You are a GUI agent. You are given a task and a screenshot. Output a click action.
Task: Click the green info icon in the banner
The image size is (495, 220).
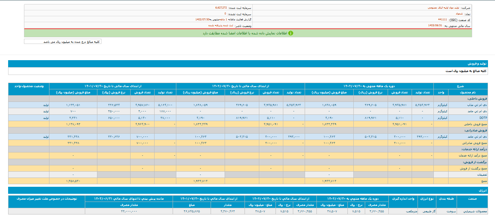point(290,33)
